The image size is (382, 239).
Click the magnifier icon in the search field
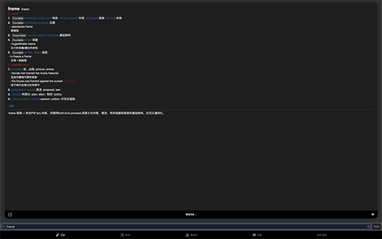4,226
